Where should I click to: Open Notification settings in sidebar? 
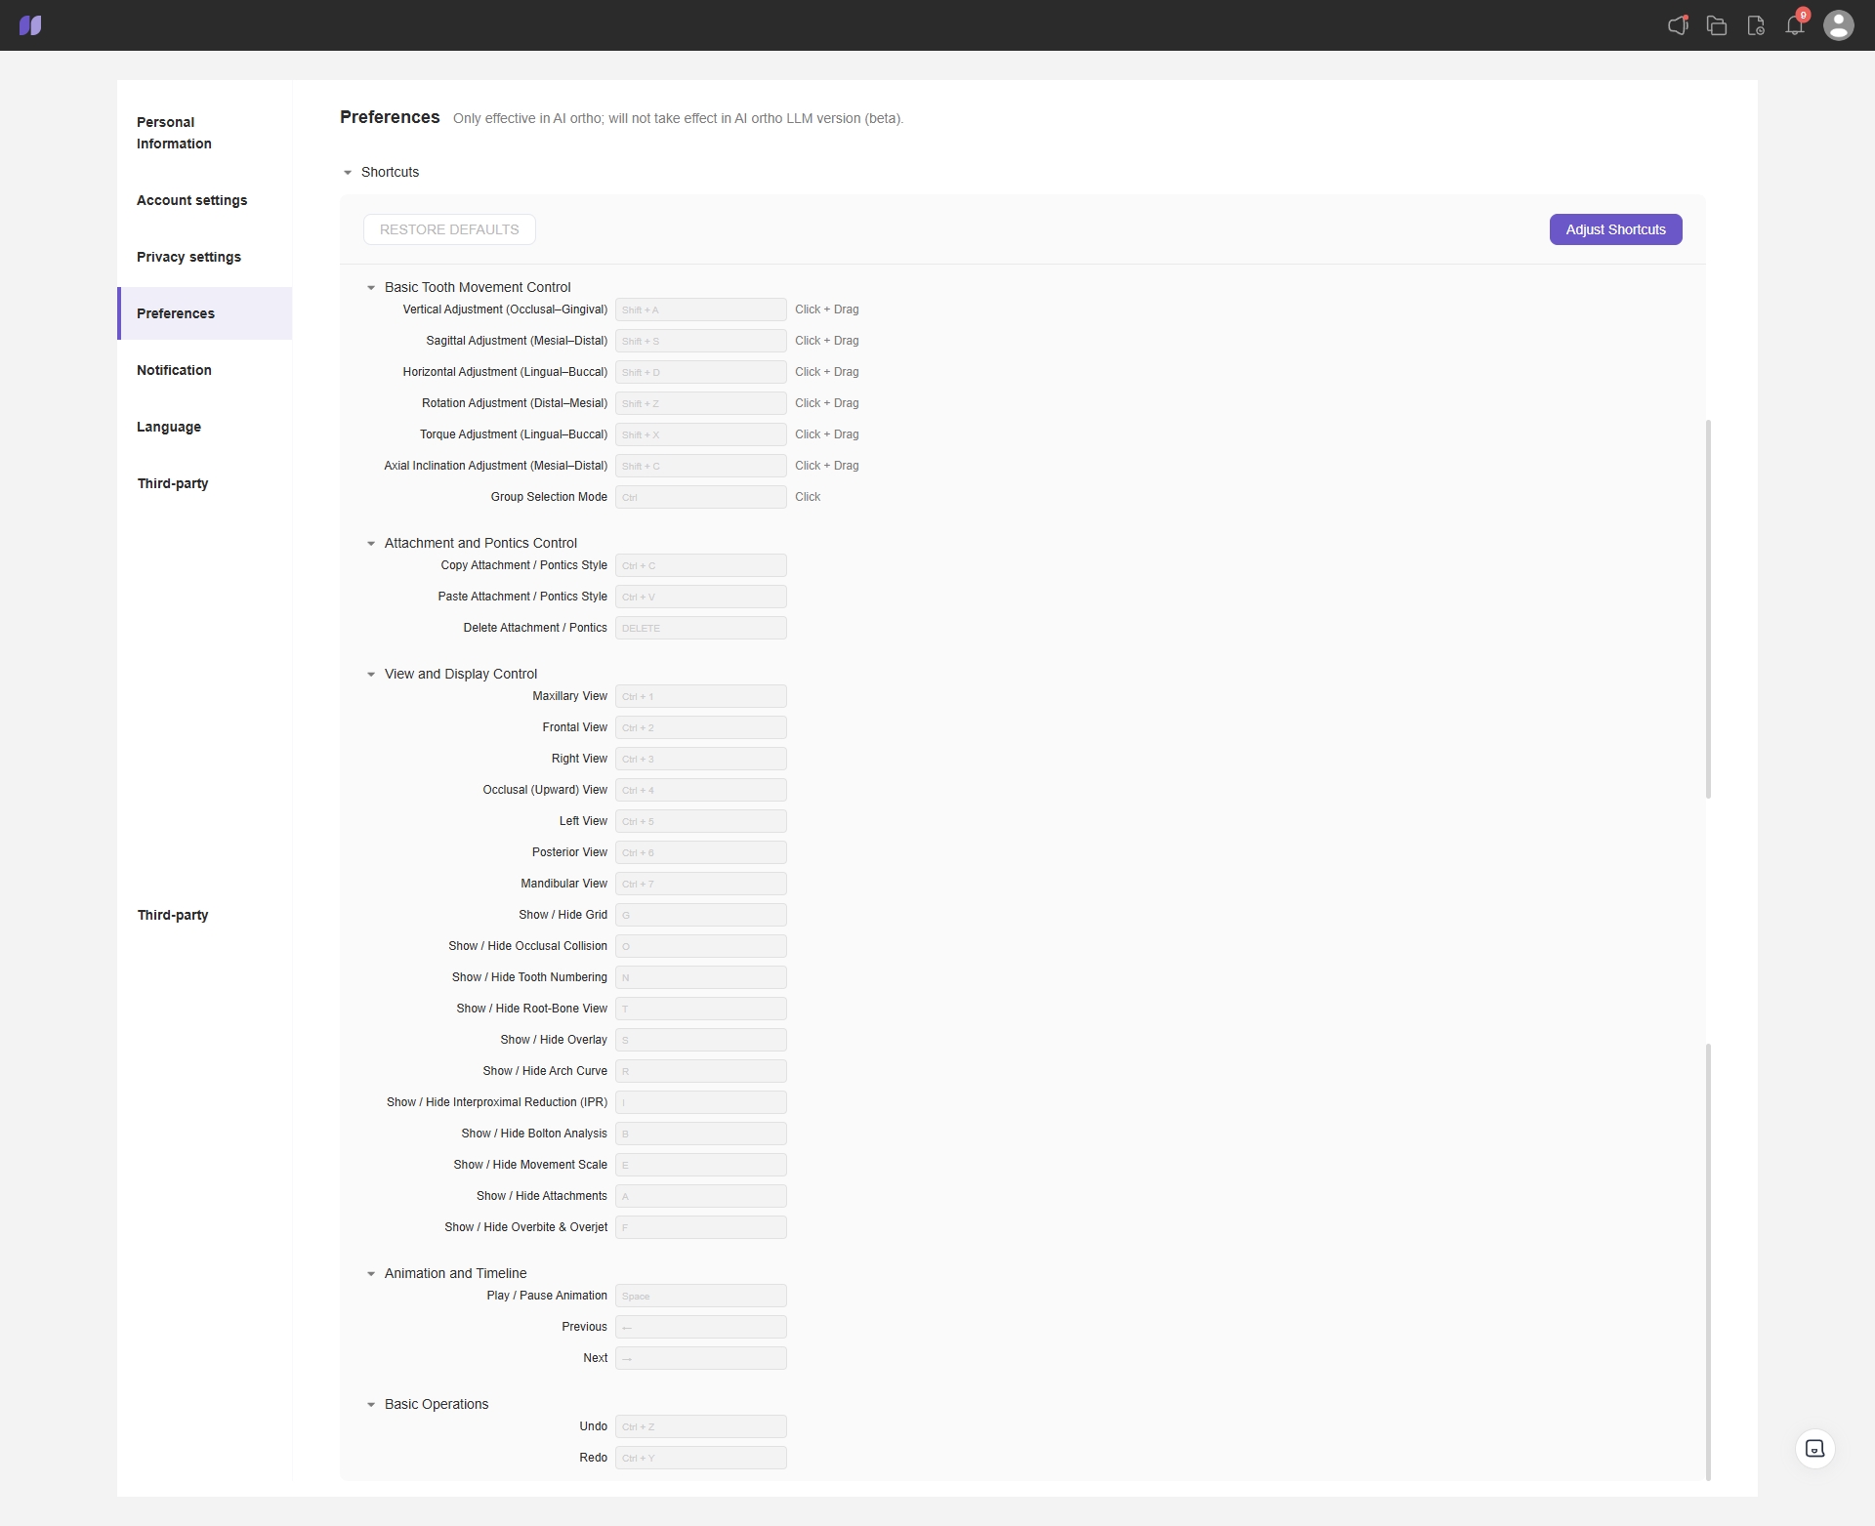tap(204, 370)
